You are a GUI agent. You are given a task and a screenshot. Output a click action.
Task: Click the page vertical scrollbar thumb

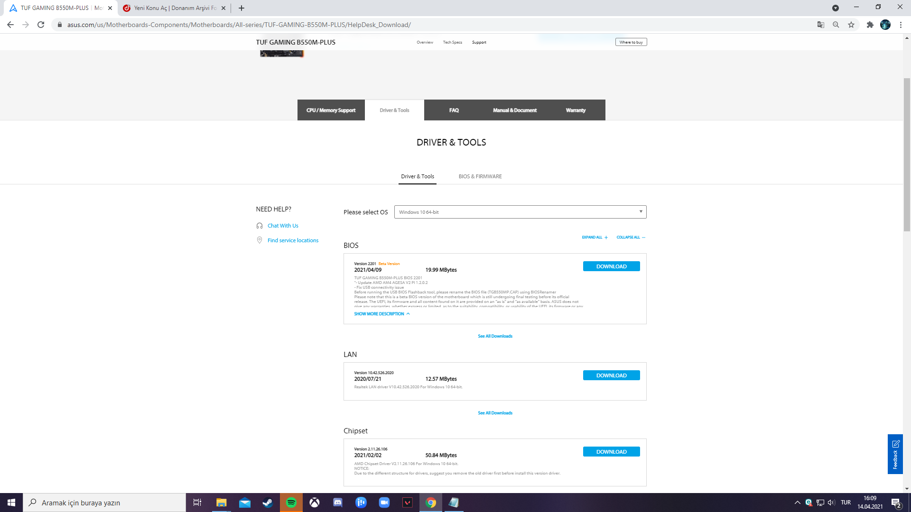[907, 154]
